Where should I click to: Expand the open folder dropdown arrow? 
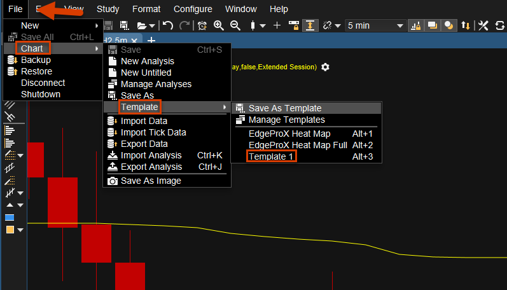152,25
